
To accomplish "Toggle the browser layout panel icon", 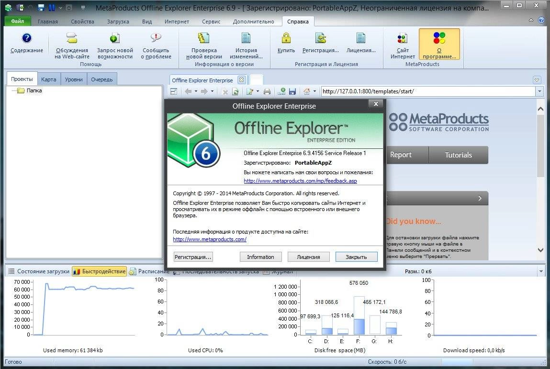I will pos(174,91).
